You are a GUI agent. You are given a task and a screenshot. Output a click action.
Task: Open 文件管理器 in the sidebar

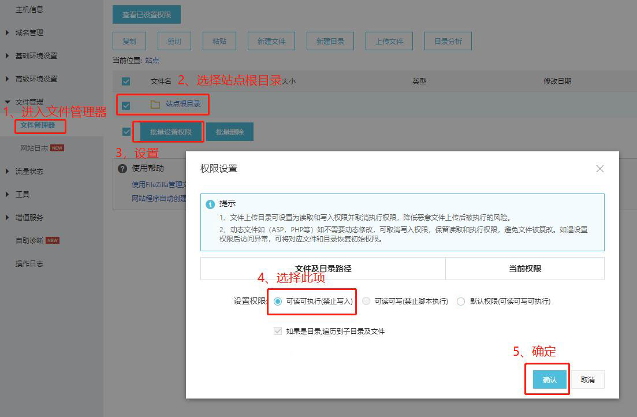coord(38,125)
